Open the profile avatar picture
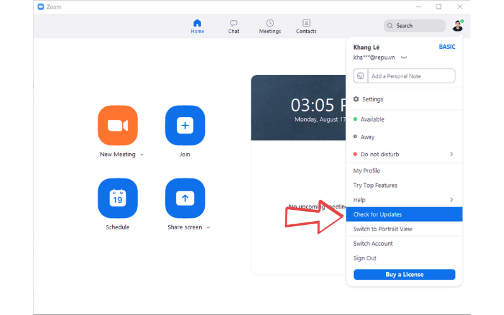Viewport: 504px width, 315px height. pyautogui.click(x=457, y=26)
